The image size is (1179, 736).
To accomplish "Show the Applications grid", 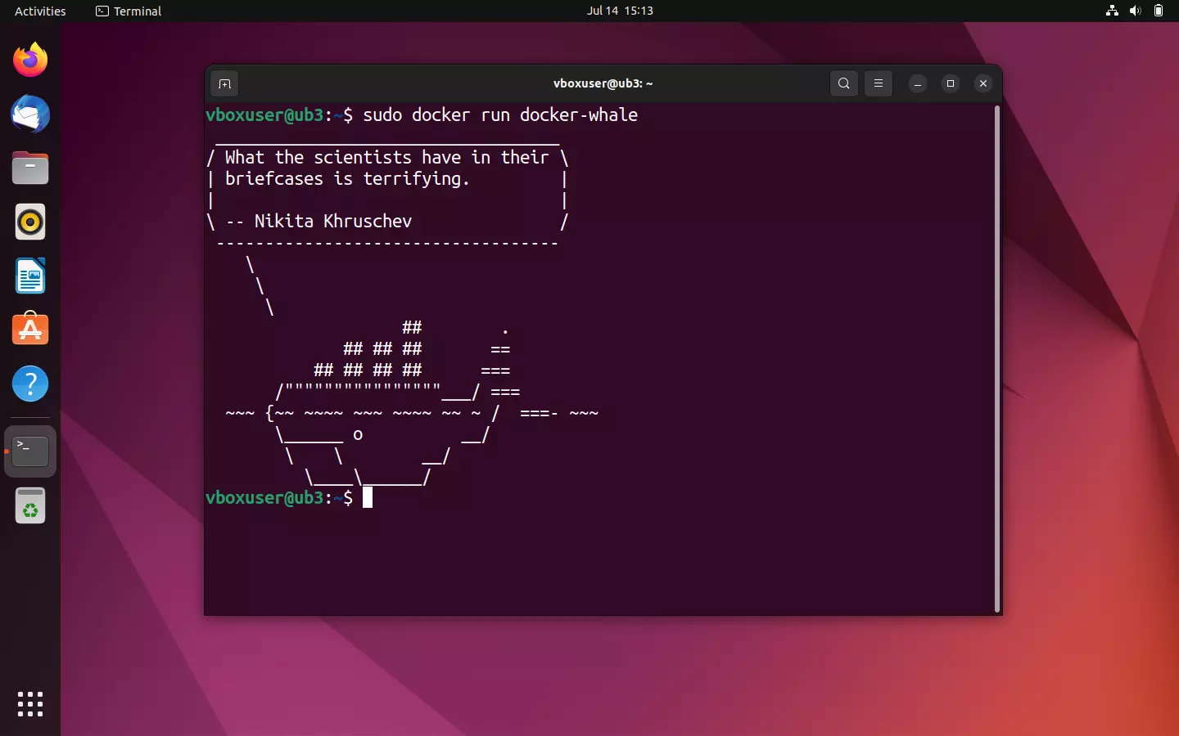I will point(29,704).
